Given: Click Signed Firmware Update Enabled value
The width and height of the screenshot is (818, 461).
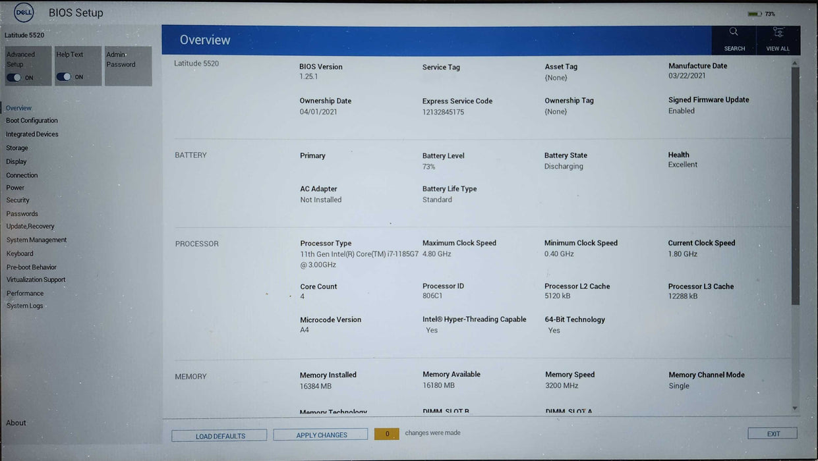Looking at the screenshot, I should tap(682, 111).
